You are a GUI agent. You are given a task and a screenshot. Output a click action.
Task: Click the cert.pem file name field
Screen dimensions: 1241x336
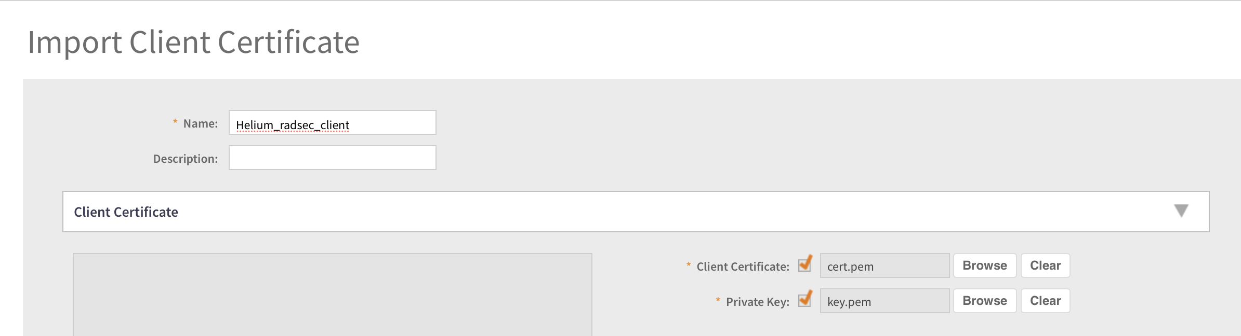[884, 266]
